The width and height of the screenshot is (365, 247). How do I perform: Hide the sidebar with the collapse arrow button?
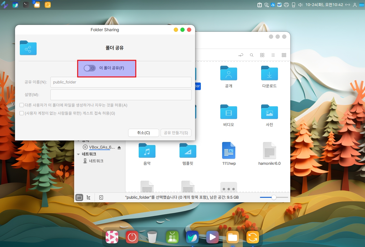101,197
